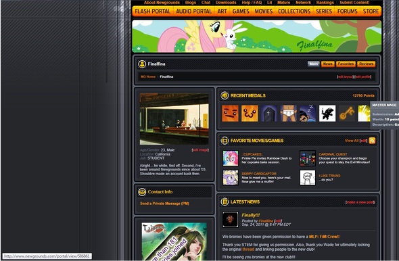The image size is (399, 261).
Task: Open the Cupcakes Pinkie Pie thumbnail
Action: (x=231, y=158)
